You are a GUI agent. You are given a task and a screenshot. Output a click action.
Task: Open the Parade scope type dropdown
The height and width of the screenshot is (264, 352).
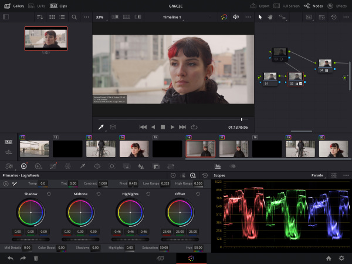pyautogui.click(x=318, y=175)
